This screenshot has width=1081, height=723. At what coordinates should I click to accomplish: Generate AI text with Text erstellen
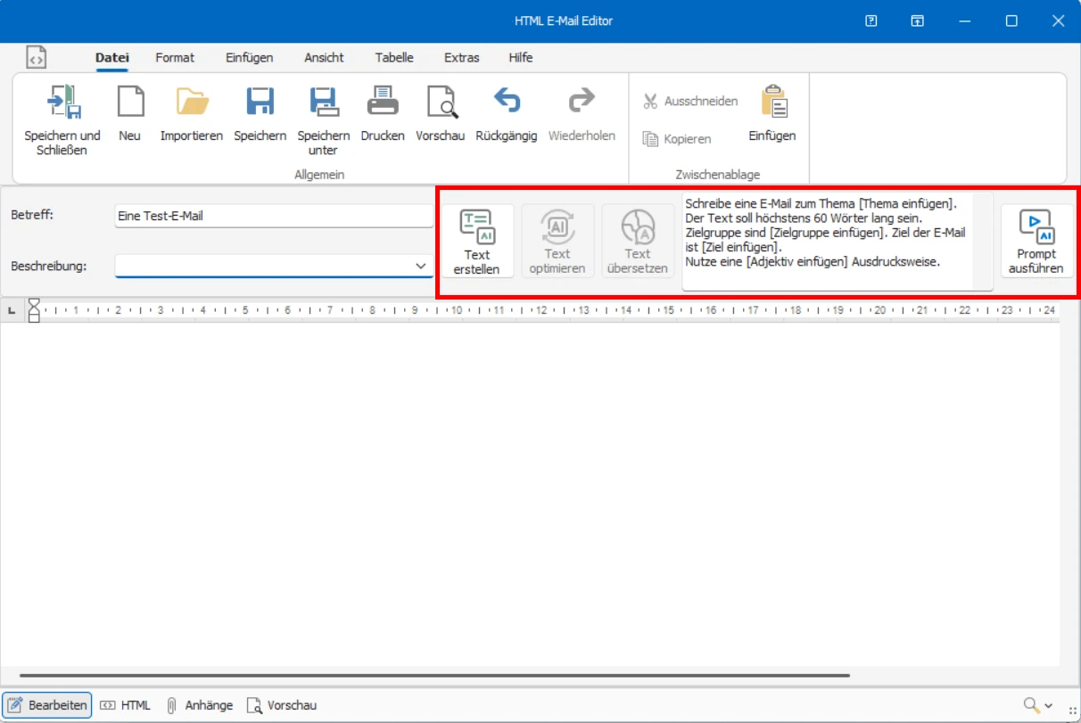(478, 242)
